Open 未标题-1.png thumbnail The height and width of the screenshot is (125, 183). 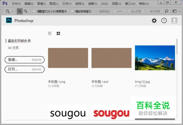(68, 58)
